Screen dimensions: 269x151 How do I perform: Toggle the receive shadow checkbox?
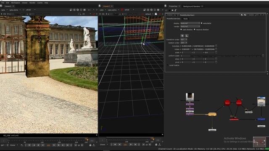pyautogui.click(x=194, y=30)
